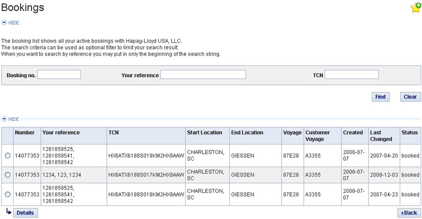
Task: Collapse search criteria via top HIDE icon
Action: [x=4, y=23]
